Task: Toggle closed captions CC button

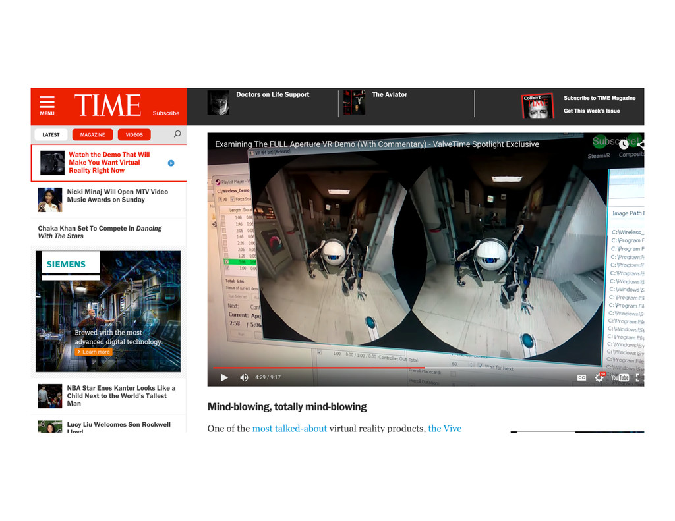Action: [x=581, y=377]
